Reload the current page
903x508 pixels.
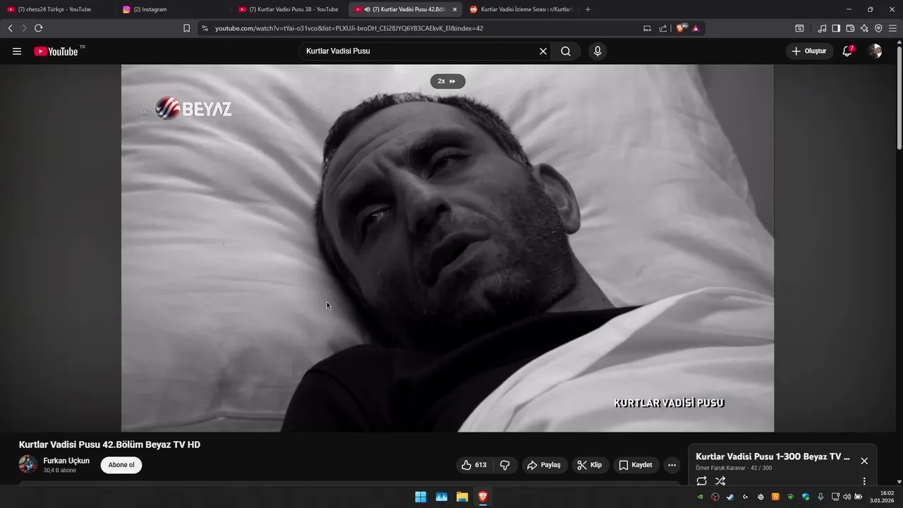38,28
